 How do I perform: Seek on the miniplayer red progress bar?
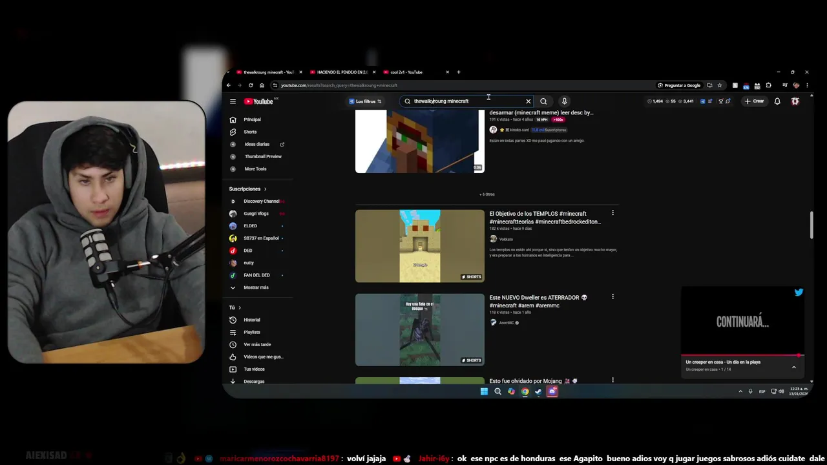pyautogui.click(x=742, y=355)
